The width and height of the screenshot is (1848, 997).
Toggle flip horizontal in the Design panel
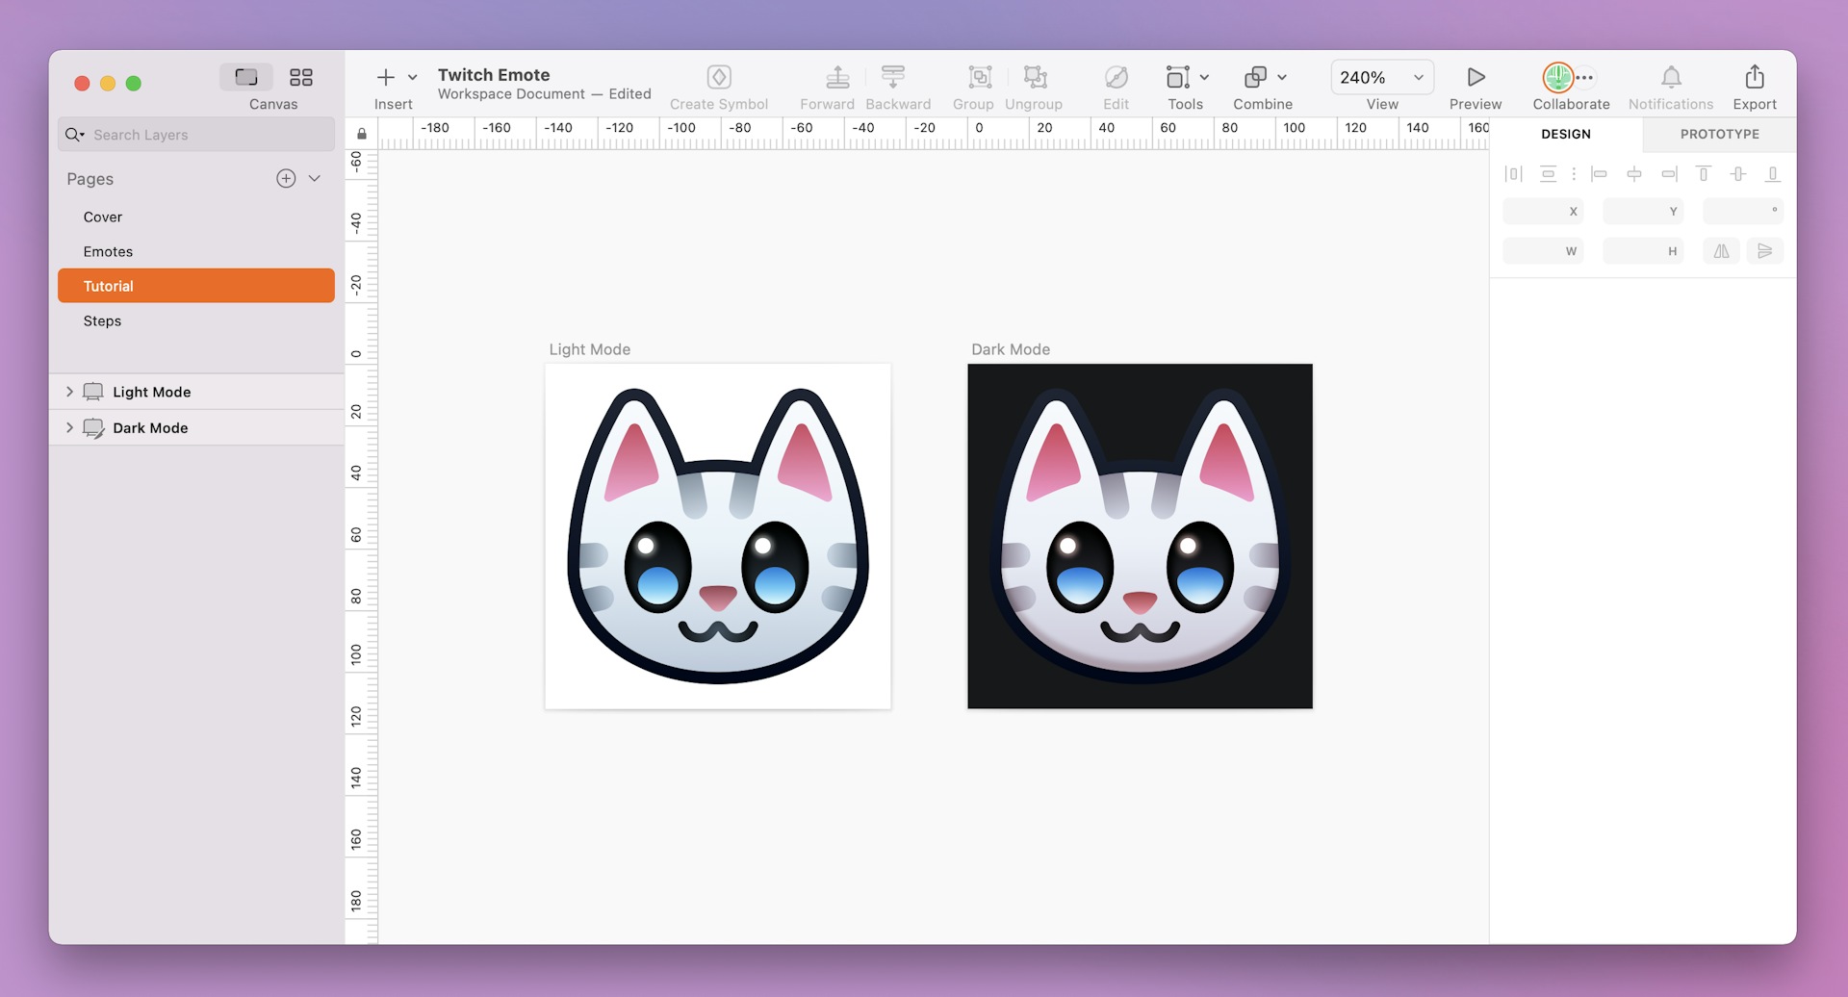[1721, 251]
